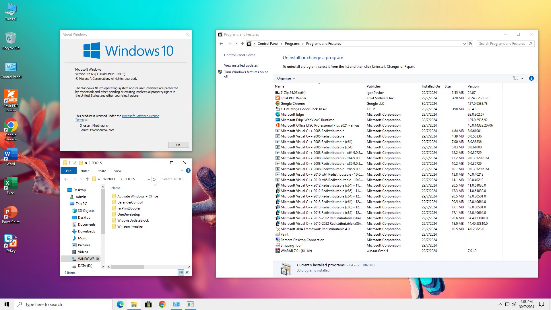Click Turn Windows features on or off

(x=246, y=74)
